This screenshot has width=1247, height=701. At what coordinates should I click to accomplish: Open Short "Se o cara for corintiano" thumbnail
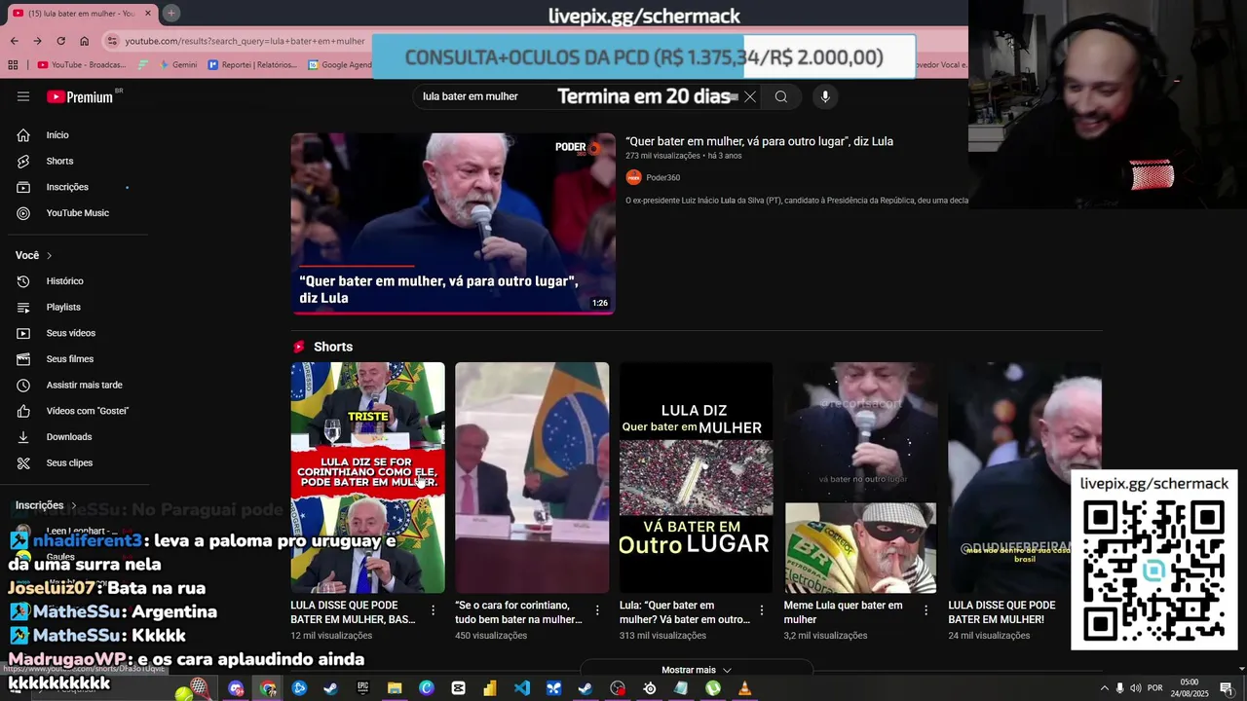532,477
